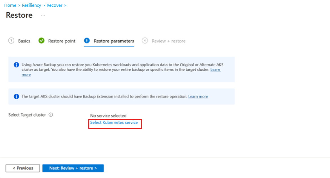Click the blue step 3 circle indicator

87,40
